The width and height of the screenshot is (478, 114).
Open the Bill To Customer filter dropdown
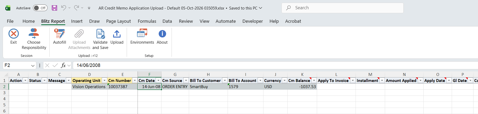tap(225, 80)
